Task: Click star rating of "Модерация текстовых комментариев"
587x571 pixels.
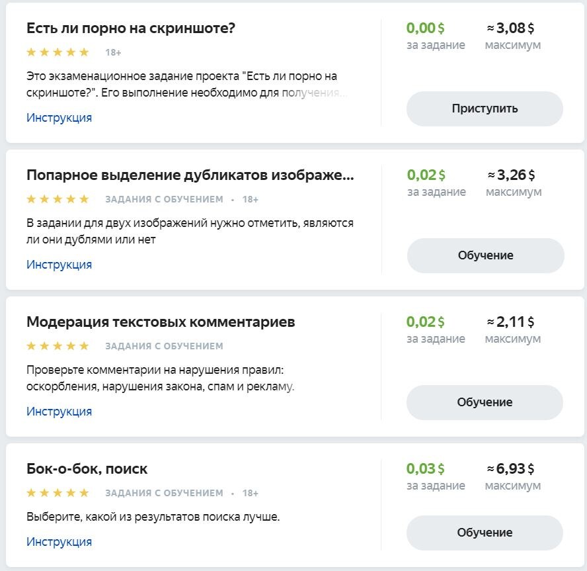Action: [58, 346]
